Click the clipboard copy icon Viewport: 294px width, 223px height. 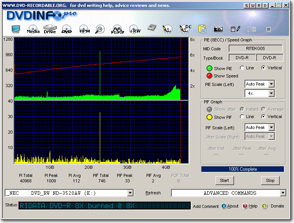click(x=202, y=29)
